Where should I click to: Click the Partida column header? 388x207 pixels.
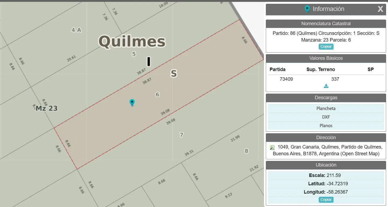[277, 69]
